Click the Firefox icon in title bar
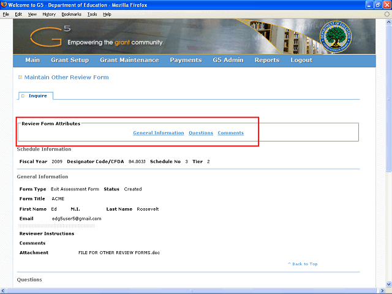This screenshot has width=392, height=294. pyautogui.click(x=4, y=4)
